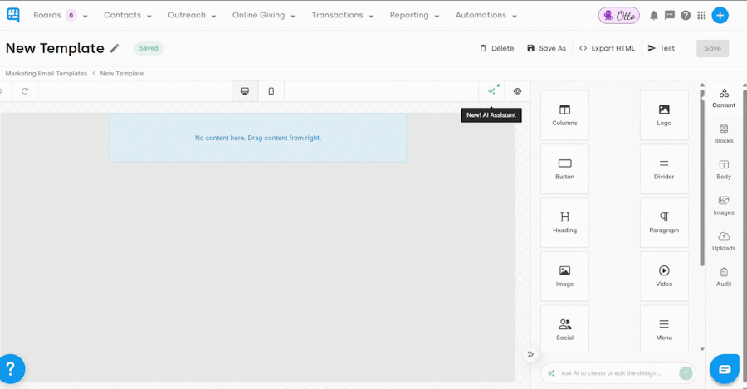Open the Online Giving menu

(259, 15)
